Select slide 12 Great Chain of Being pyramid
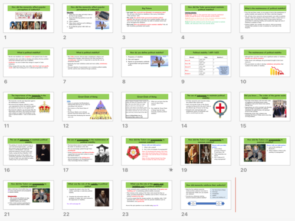The width and height of the screenshot is (295, 221). click(88, 106)
